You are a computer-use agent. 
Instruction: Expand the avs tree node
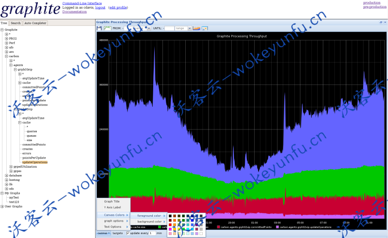(x=7, y=52)
